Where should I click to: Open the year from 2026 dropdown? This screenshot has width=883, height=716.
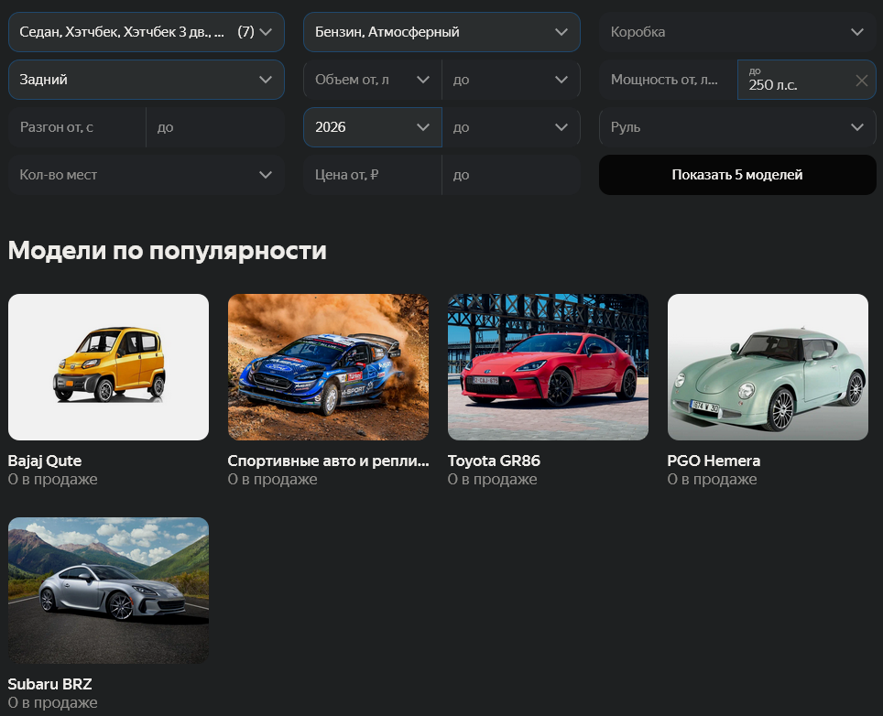(x=373, y=127)
